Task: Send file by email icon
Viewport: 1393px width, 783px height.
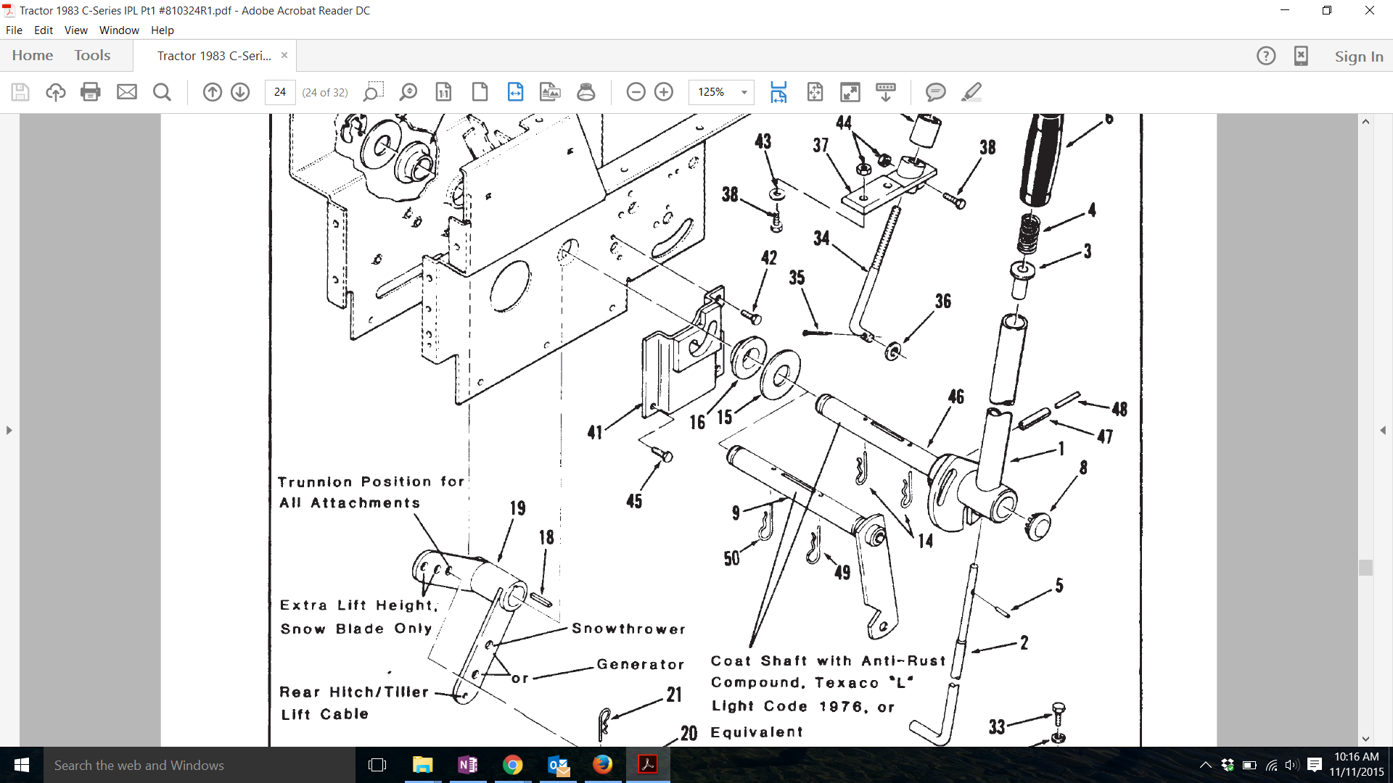Action: coord(127,92)
